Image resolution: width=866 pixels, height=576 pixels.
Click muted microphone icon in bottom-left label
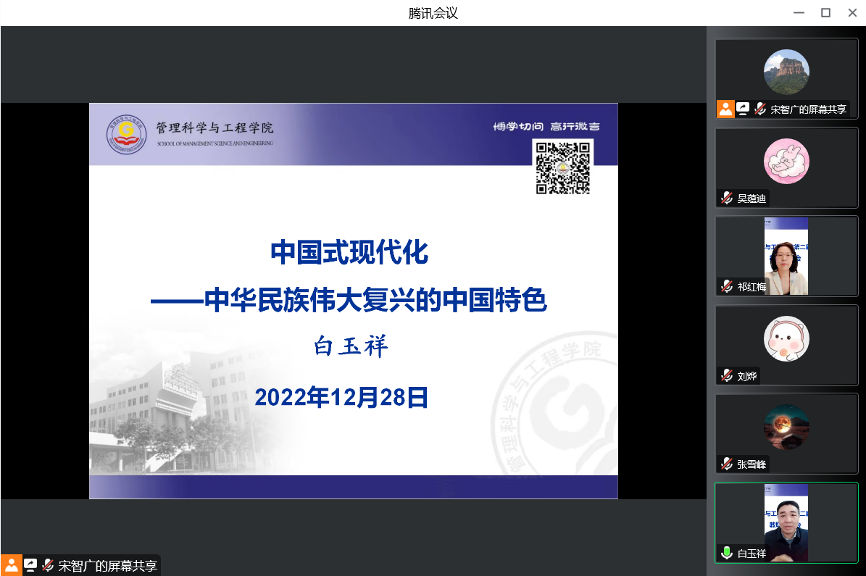tap(48, 565)
